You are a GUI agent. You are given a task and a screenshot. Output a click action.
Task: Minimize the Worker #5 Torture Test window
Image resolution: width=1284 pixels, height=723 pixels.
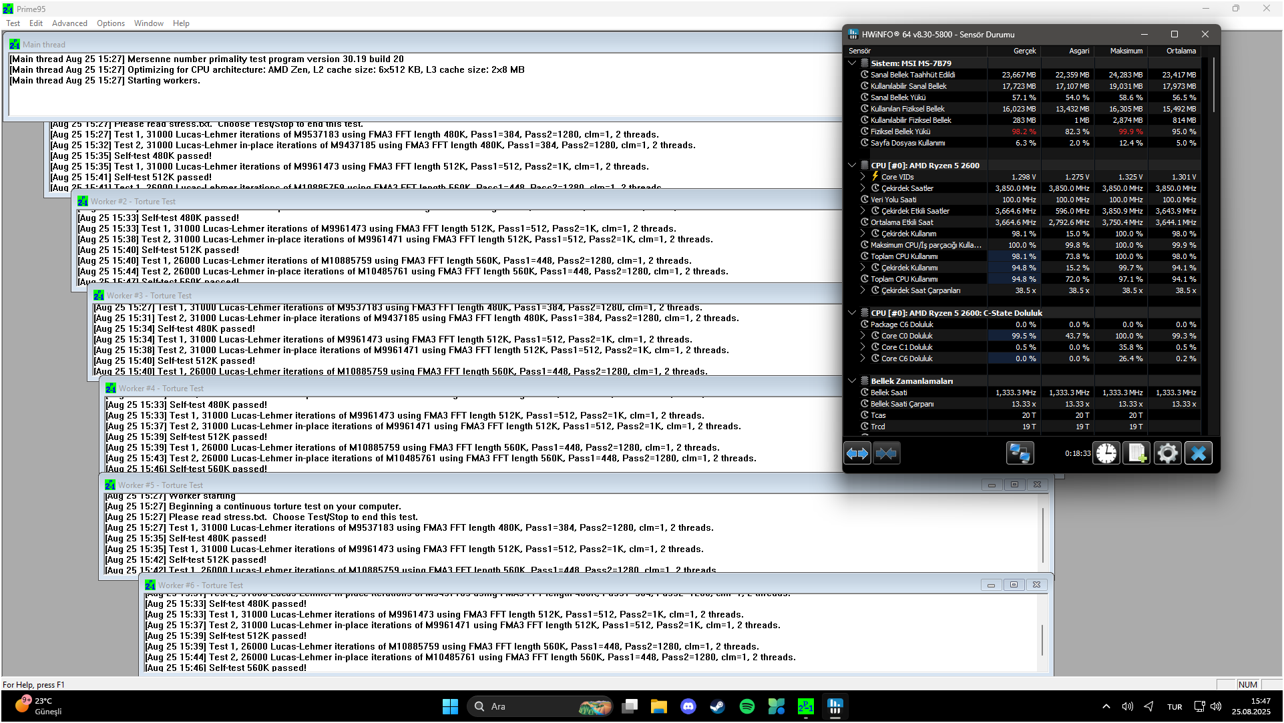(x=992, y=485)
